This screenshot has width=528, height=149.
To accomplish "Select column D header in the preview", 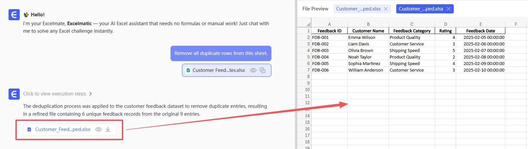I will pyautogui.click(x=445, y=24).
